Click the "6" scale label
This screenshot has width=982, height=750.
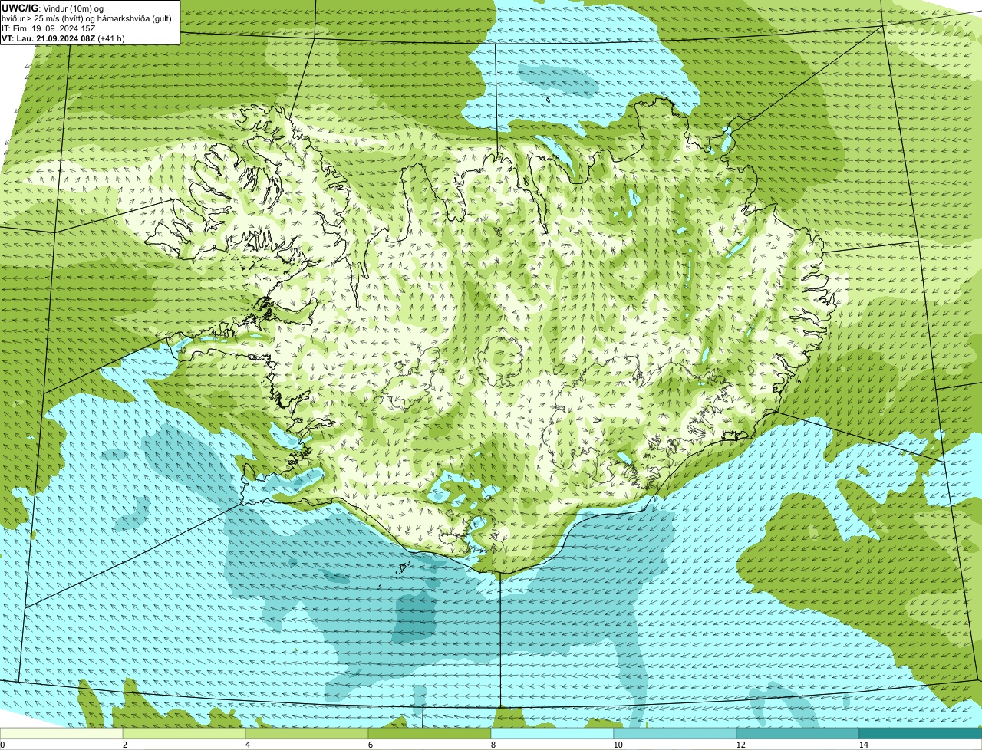coord(370,745)
